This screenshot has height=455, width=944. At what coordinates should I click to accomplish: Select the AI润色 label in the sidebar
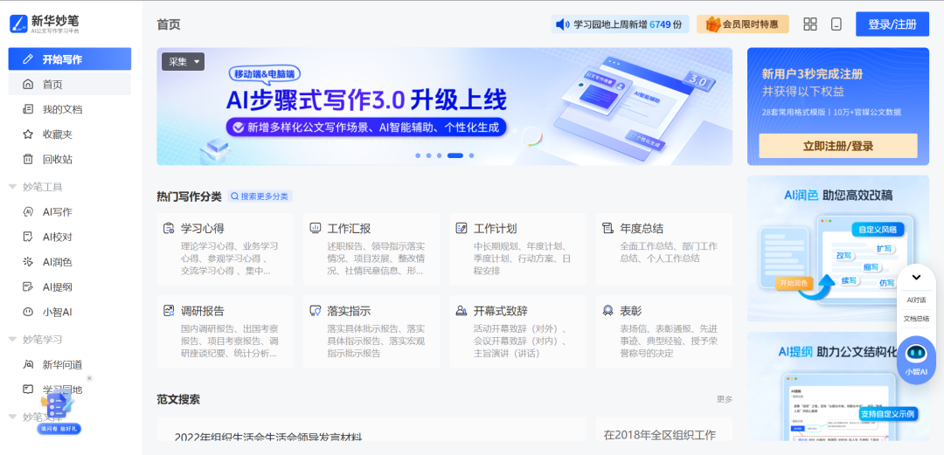[57, 262]
